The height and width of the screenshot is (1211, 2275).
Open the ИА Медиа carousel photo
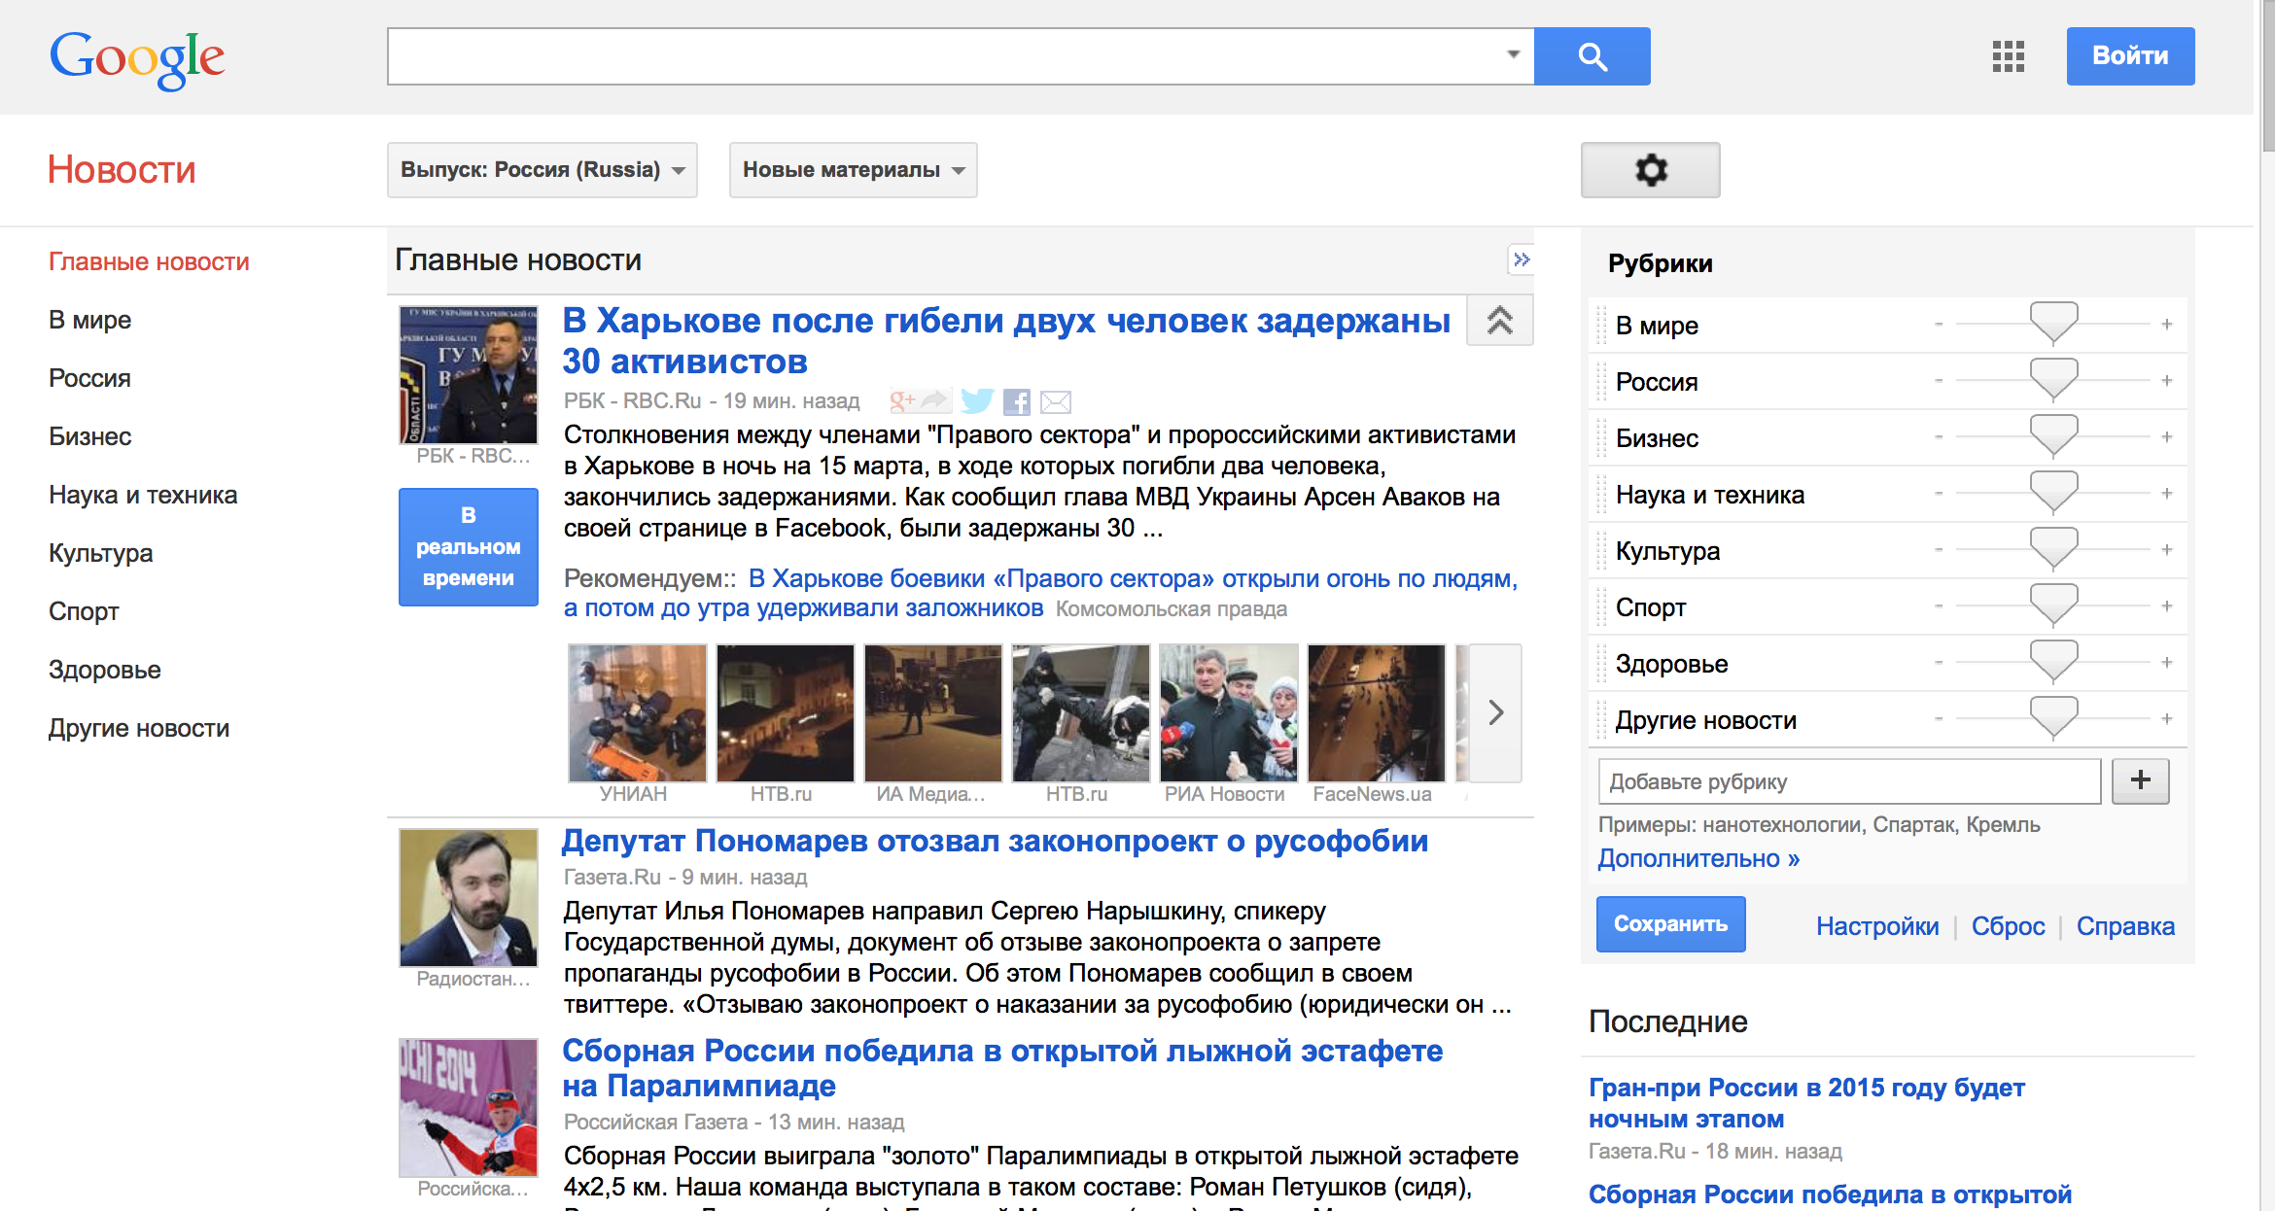[932, 712]
